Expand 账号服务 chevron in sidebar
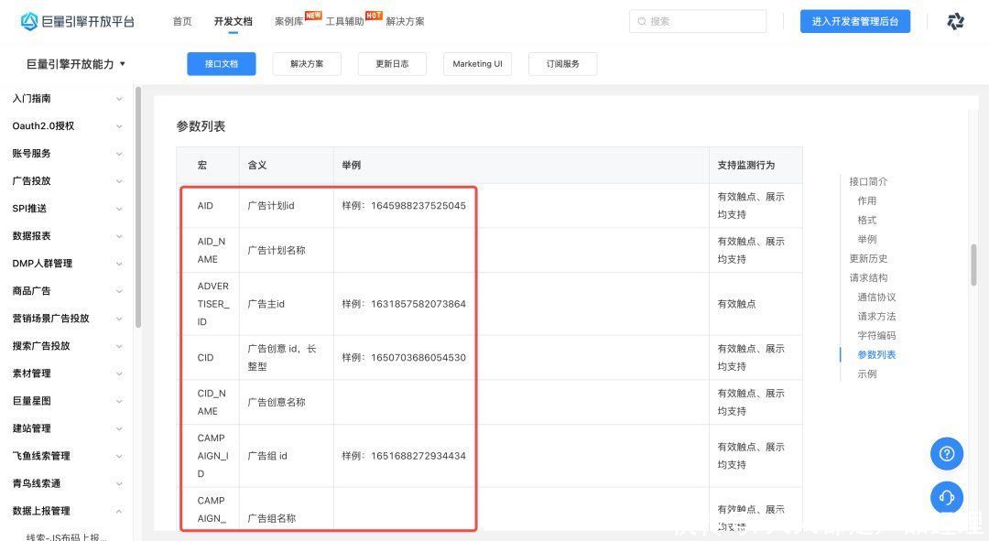The width and height of the screenshot is (989, 541). click(x=119, y=154)
